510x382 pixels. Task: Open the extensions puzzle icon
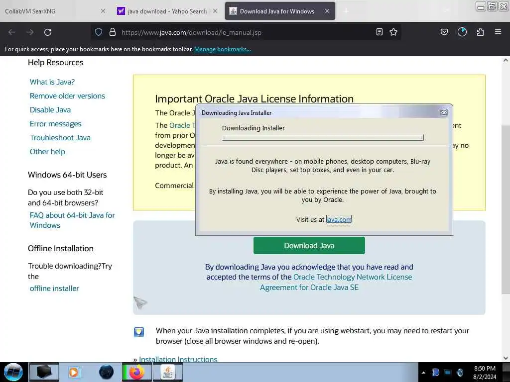(x=480, y=32)
